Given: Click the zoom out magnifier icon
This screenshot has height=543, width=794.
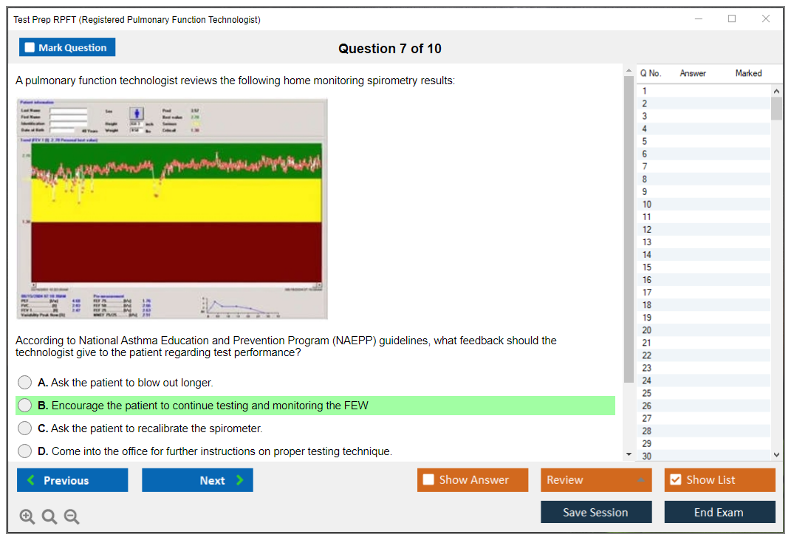Looking at the screenshot, I should tap(72, 517).
